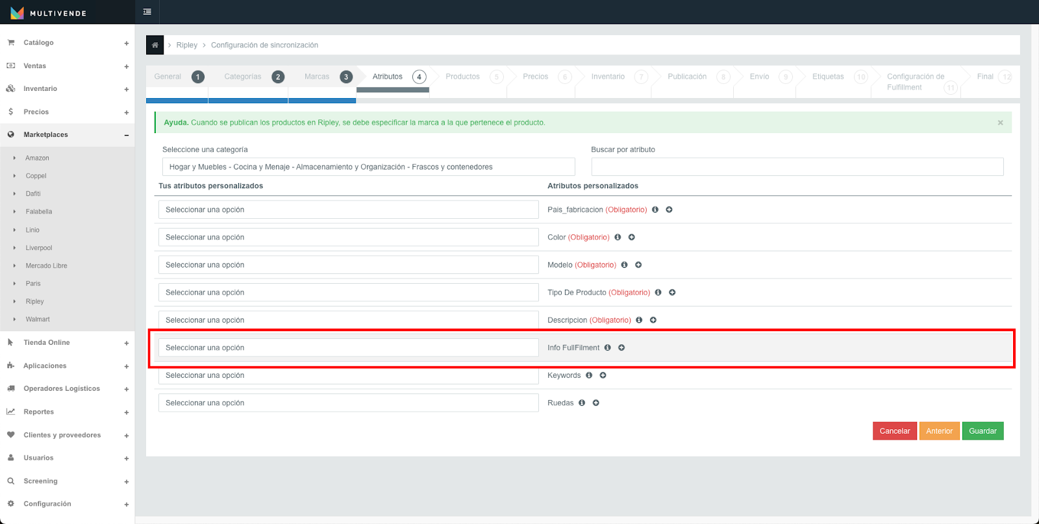Click plus icon next to Pais_fabricacion
This screenshot has width=1039, height=524.
click(x=669, y=210)
